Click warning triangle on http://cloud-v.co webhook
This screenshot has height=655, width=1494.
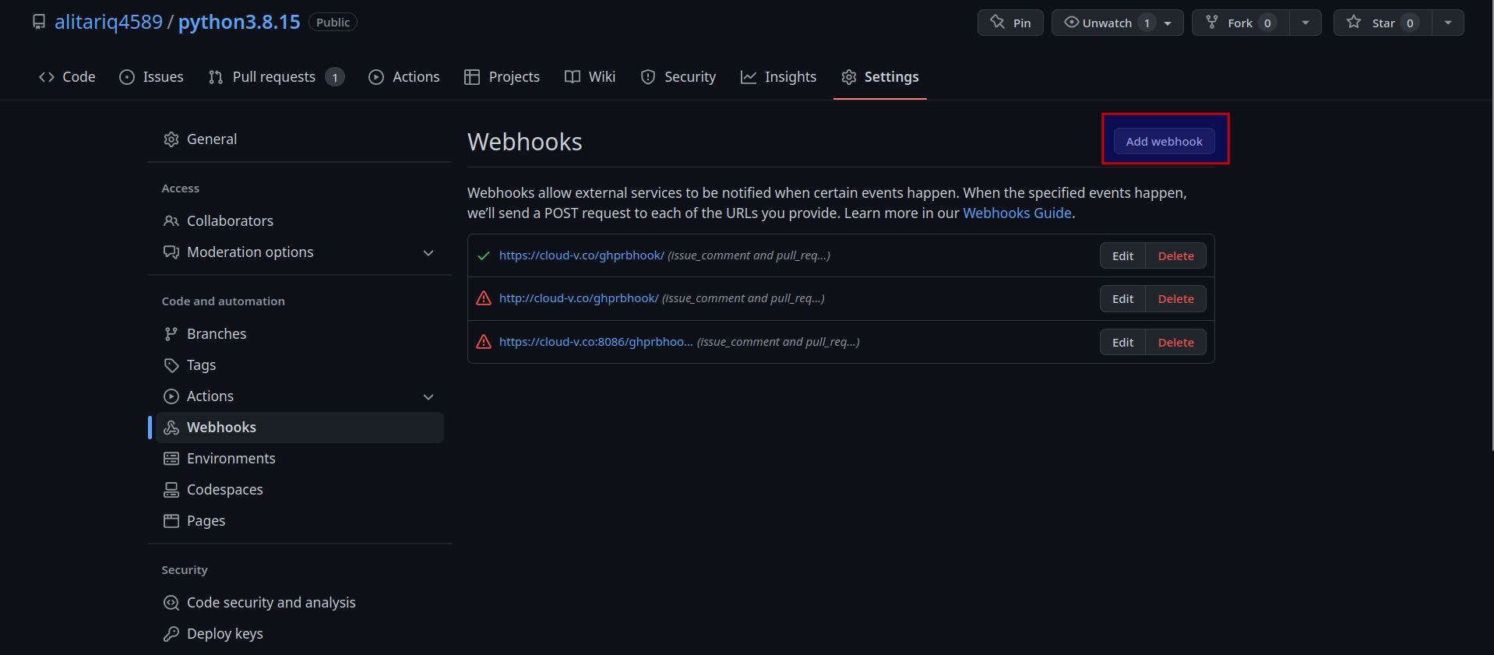coord(484,298)
